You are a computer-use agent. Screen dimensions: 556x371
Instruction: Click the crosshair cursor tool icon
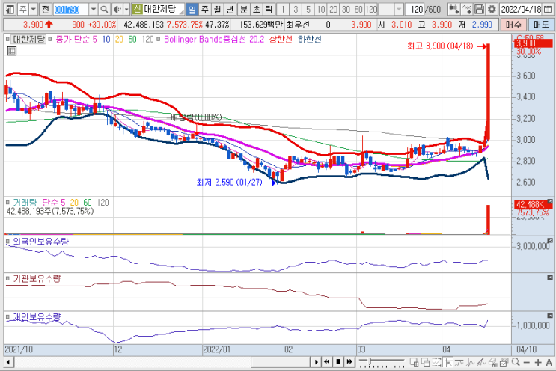point(448,362)
